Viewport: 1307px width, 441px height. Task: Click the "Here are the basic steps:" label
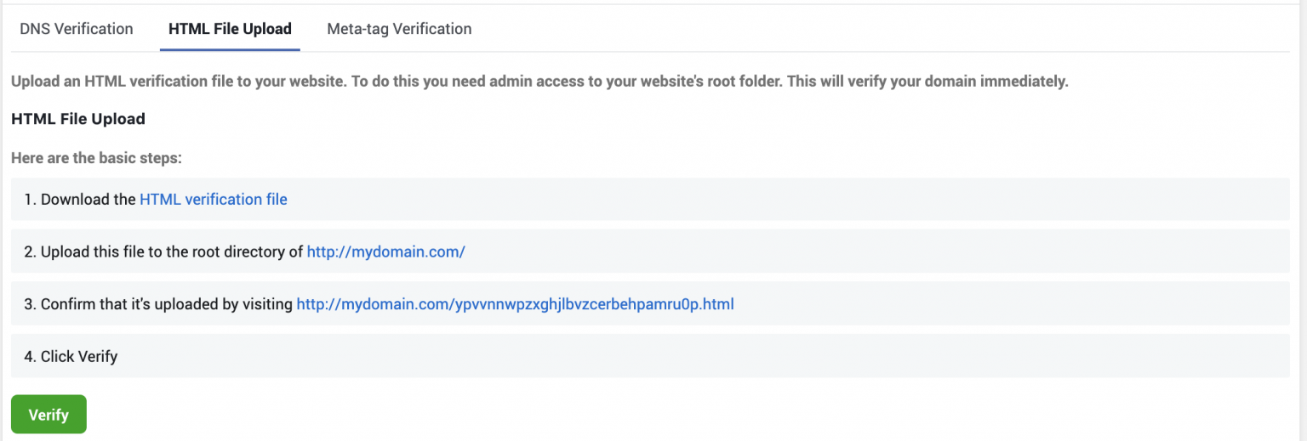(97, 158)
